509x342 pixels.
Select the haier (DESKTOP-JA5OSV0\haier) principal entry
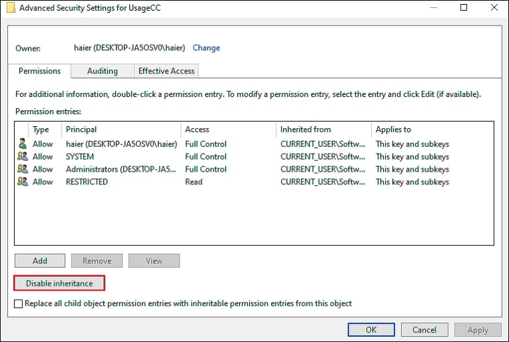121,144
